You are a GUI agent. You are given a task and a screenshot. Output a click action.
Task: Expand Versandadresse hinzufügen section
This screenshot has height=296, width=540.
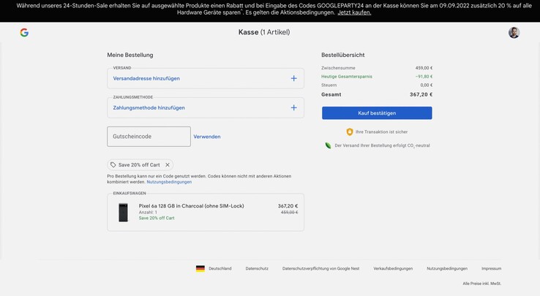pyautogui.click(x=146, y=78)
